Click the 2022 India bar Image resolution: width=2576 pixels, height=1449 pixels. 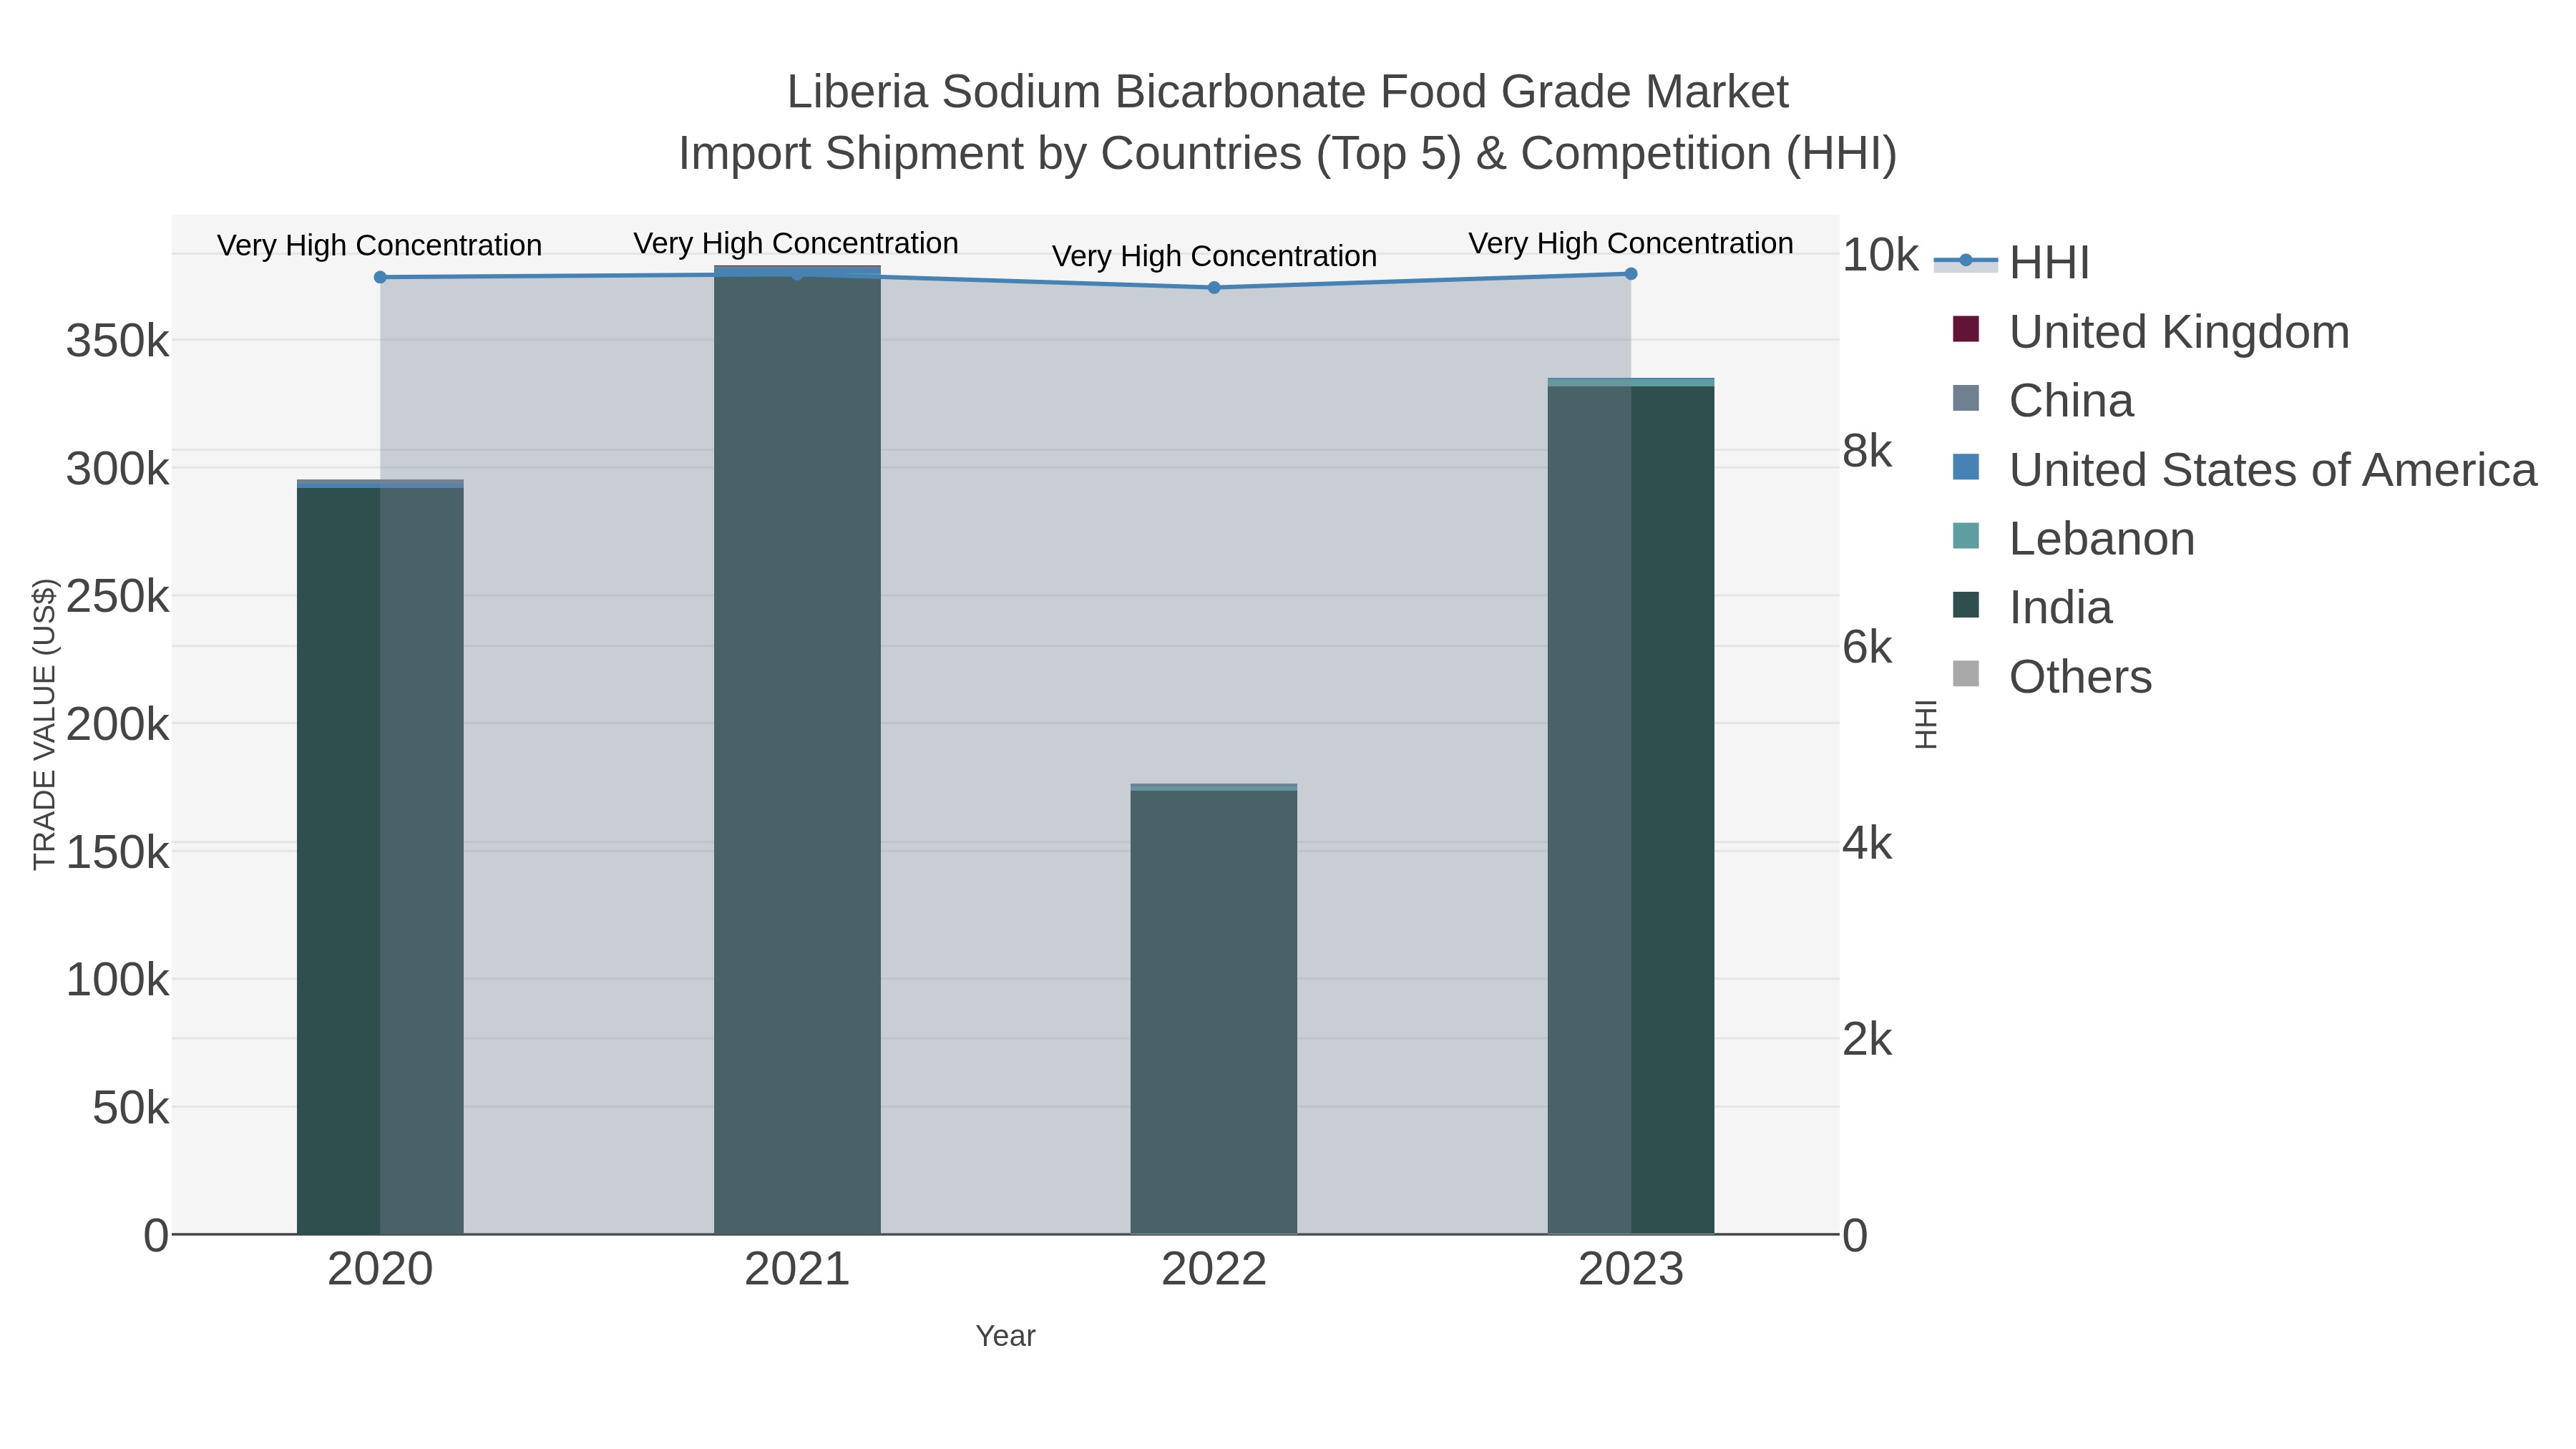point(1214,1013)
